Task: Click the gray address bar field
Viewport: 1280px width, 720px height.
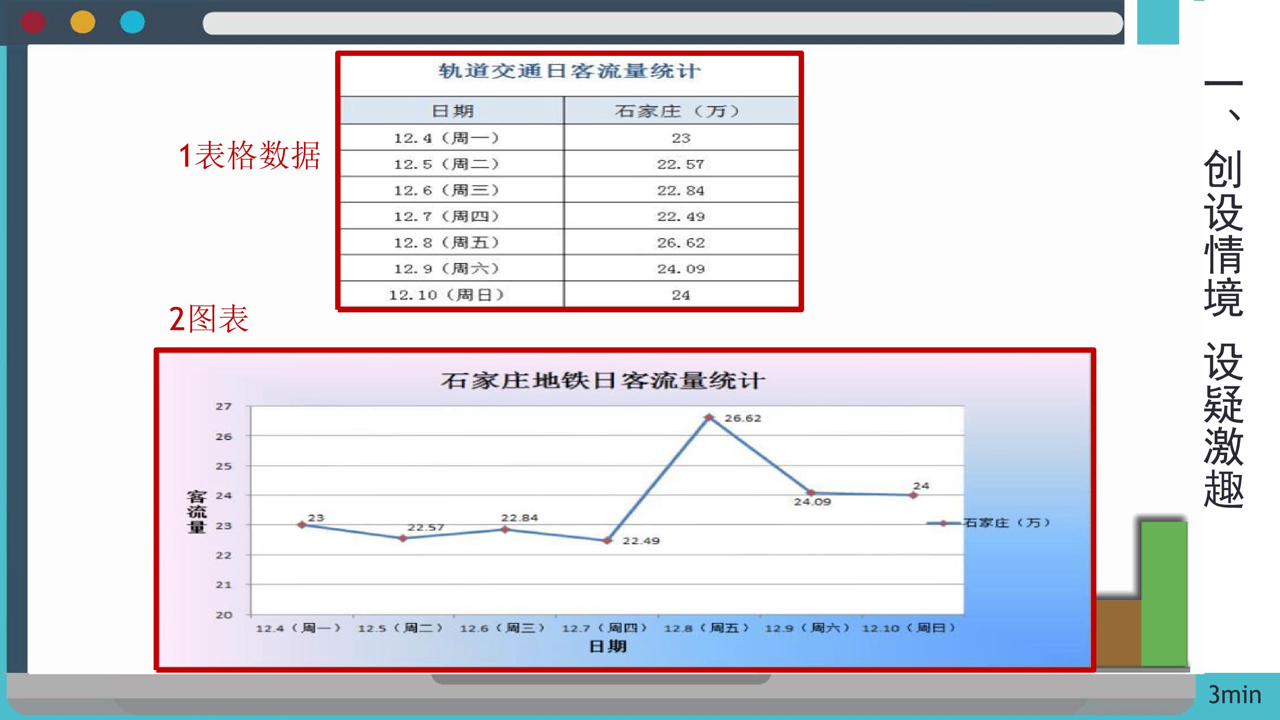Action: 662,24
